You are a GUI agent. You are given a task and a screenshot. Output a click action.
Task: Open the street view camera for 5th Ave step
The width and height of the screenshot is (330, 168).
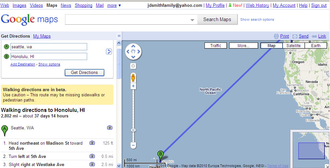[92, 156]
